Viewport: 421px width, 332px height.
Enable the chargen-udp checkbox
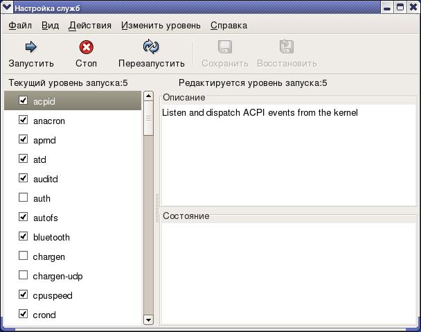click(23, 274)
